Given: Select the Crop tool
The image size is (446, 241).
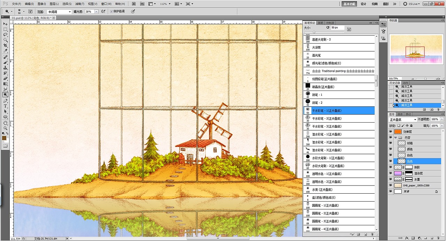Looking at the screenshot, I should (6, 46).
